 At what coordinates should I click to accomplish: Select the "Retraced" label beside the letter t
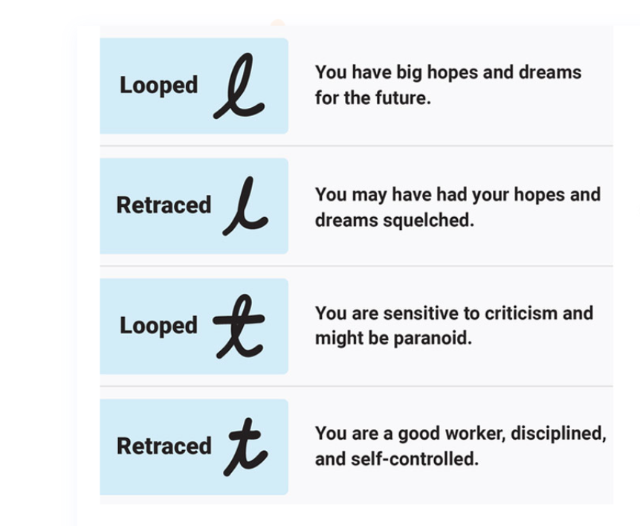164,446
